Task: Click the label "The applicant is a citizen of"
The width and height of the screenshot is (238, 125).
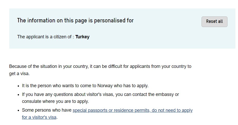Action: click(44, 37)
